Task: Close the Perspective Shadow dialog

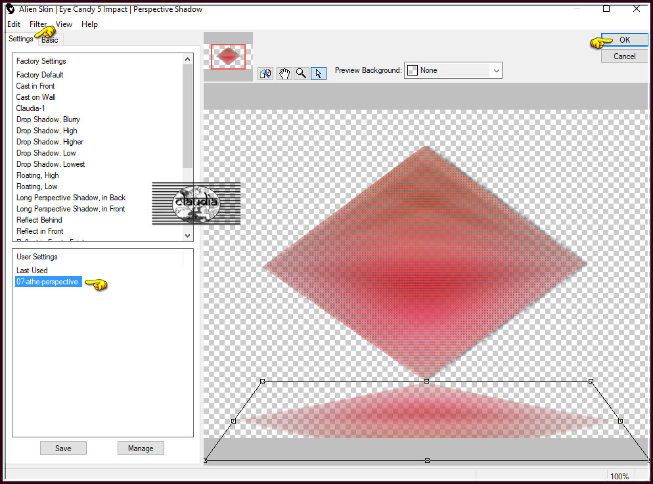Action: coord(637,9)
